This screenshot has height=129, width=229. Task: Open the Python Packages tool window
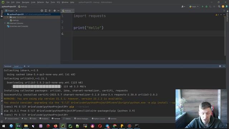coord(81,119)
